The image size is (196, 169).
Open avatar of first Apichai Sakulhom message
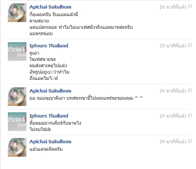[x=17, y=13]
